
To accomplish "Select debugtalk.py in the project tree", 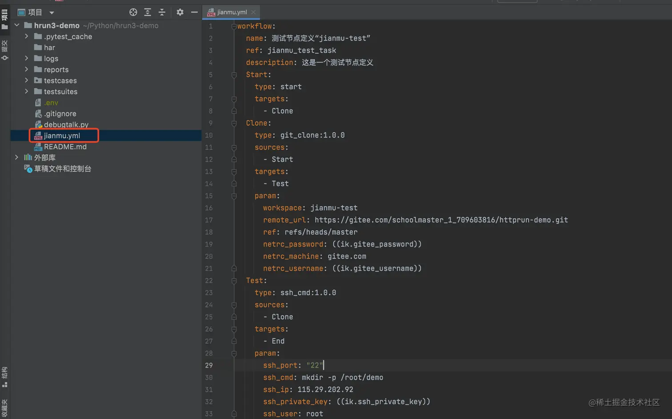I will tap(66, 124).
